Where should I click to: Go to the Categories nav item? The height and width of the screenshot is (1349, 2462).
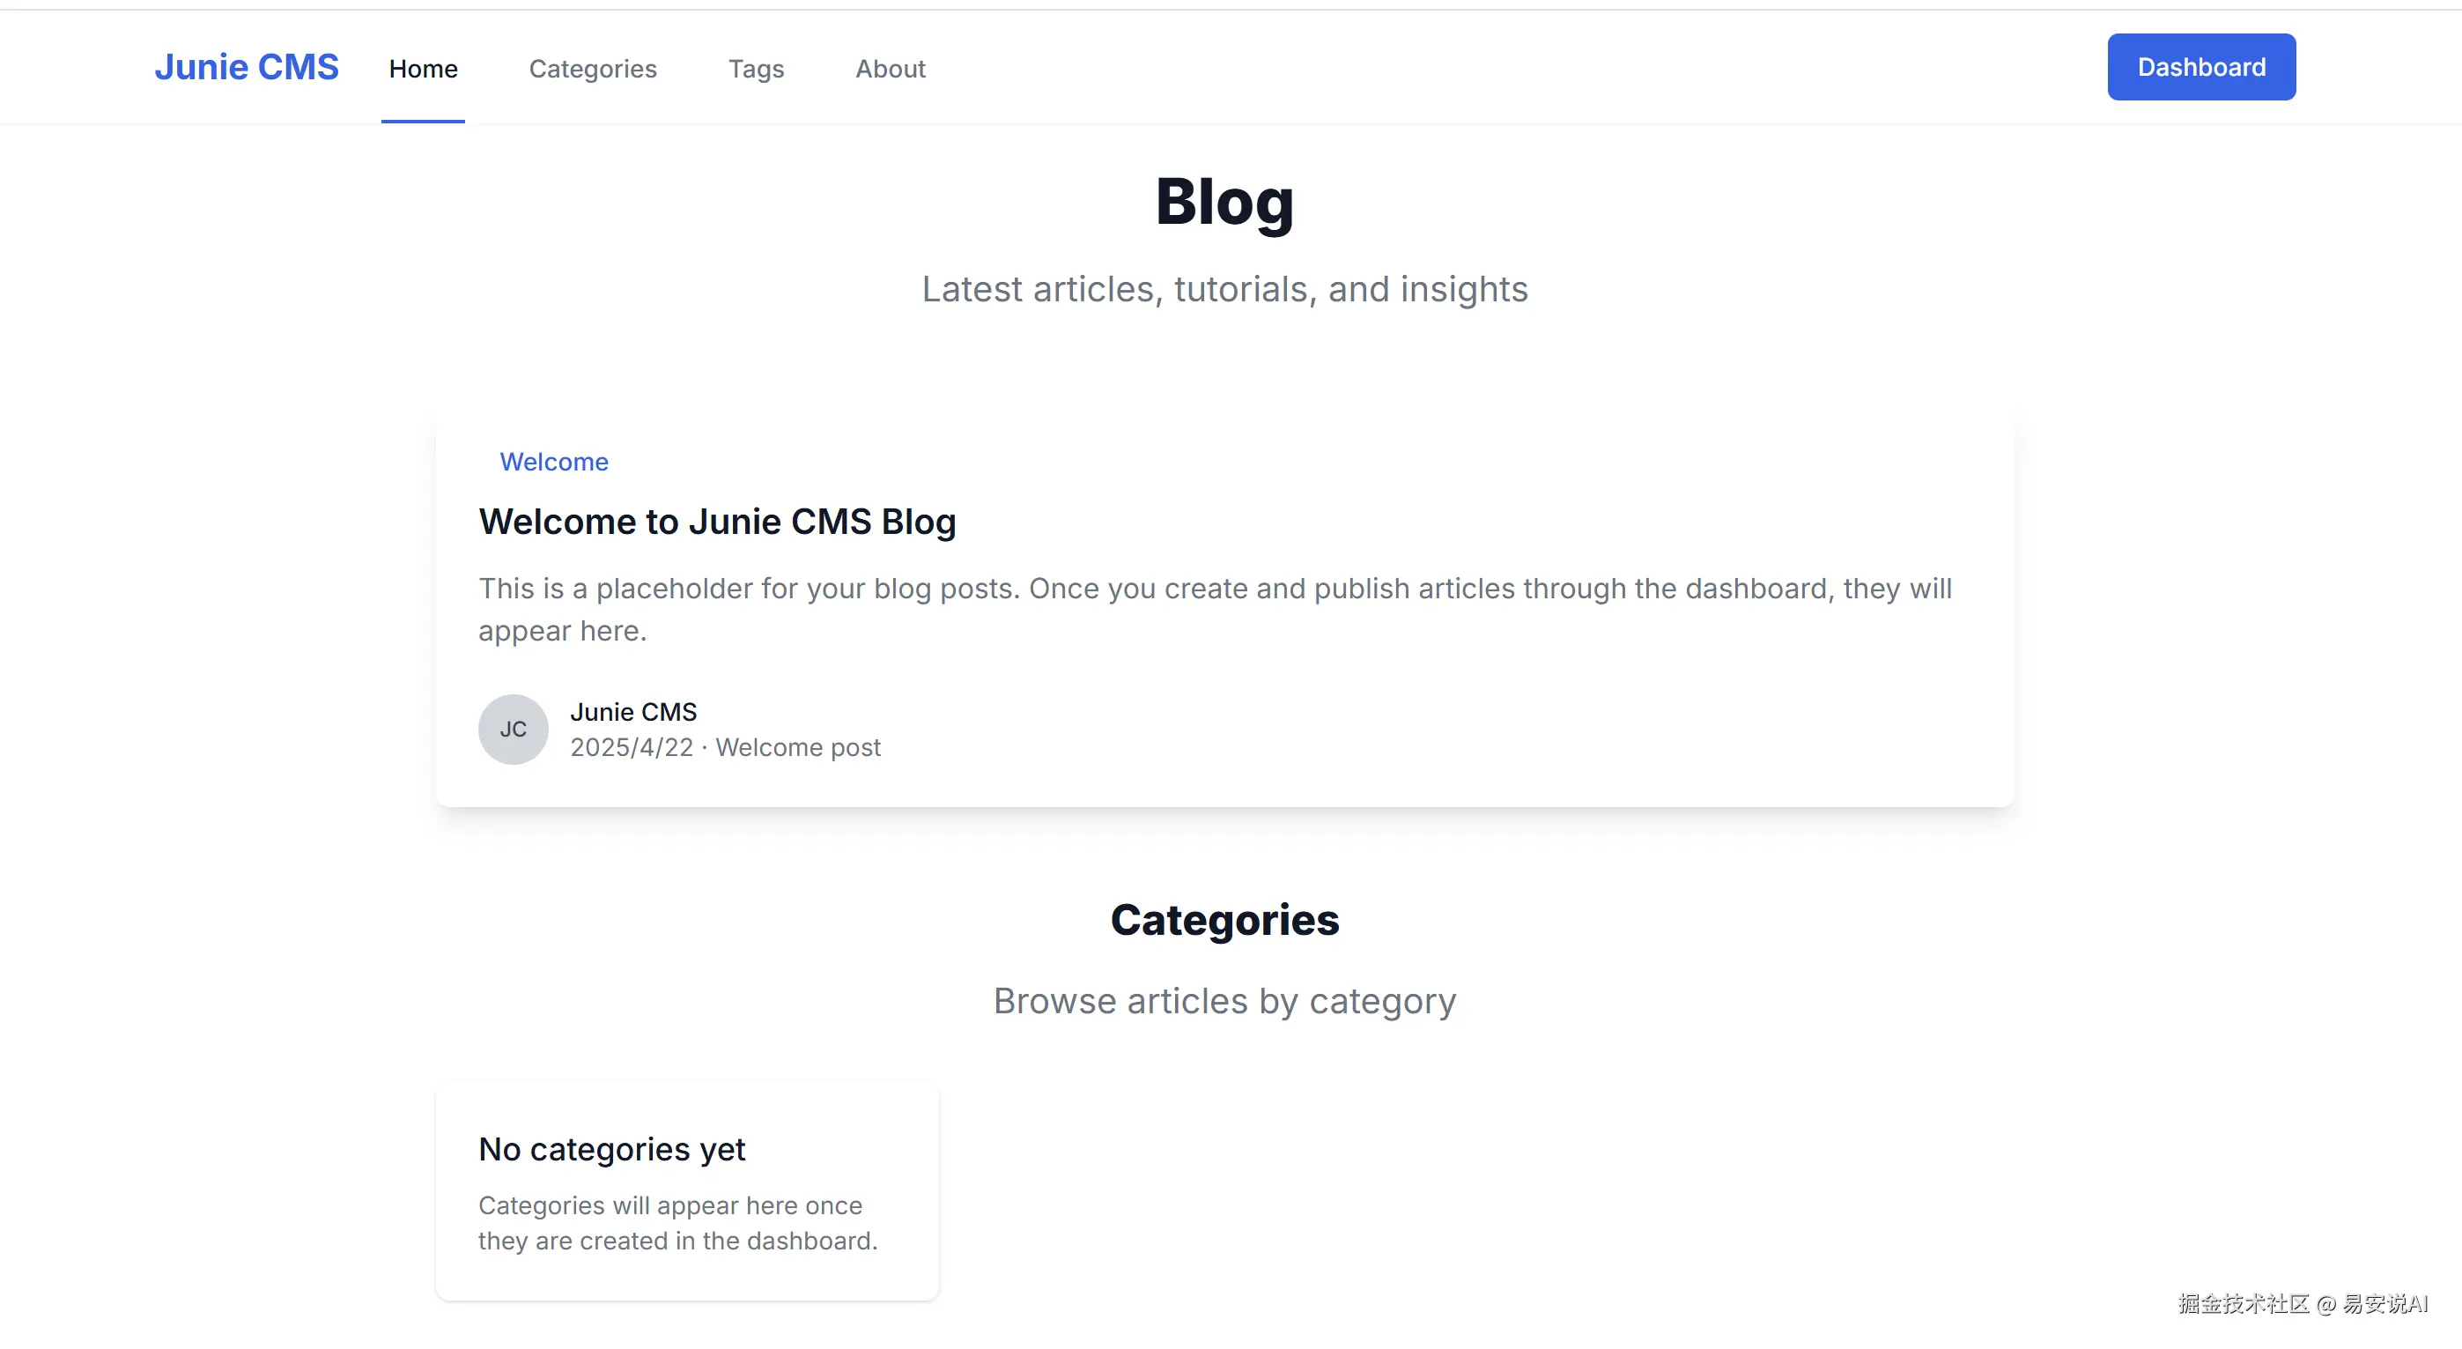click(x=593, y=69)
